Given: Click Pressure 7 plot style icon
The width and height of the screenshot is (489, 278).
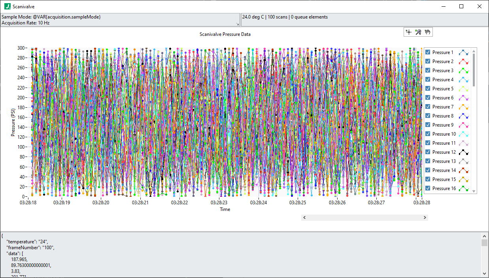Looking at the screenshot, I should click(x=464, y=107).
